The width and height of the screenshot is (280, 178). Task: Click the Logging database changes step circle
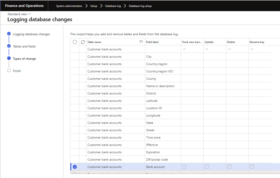click(9, 34)
